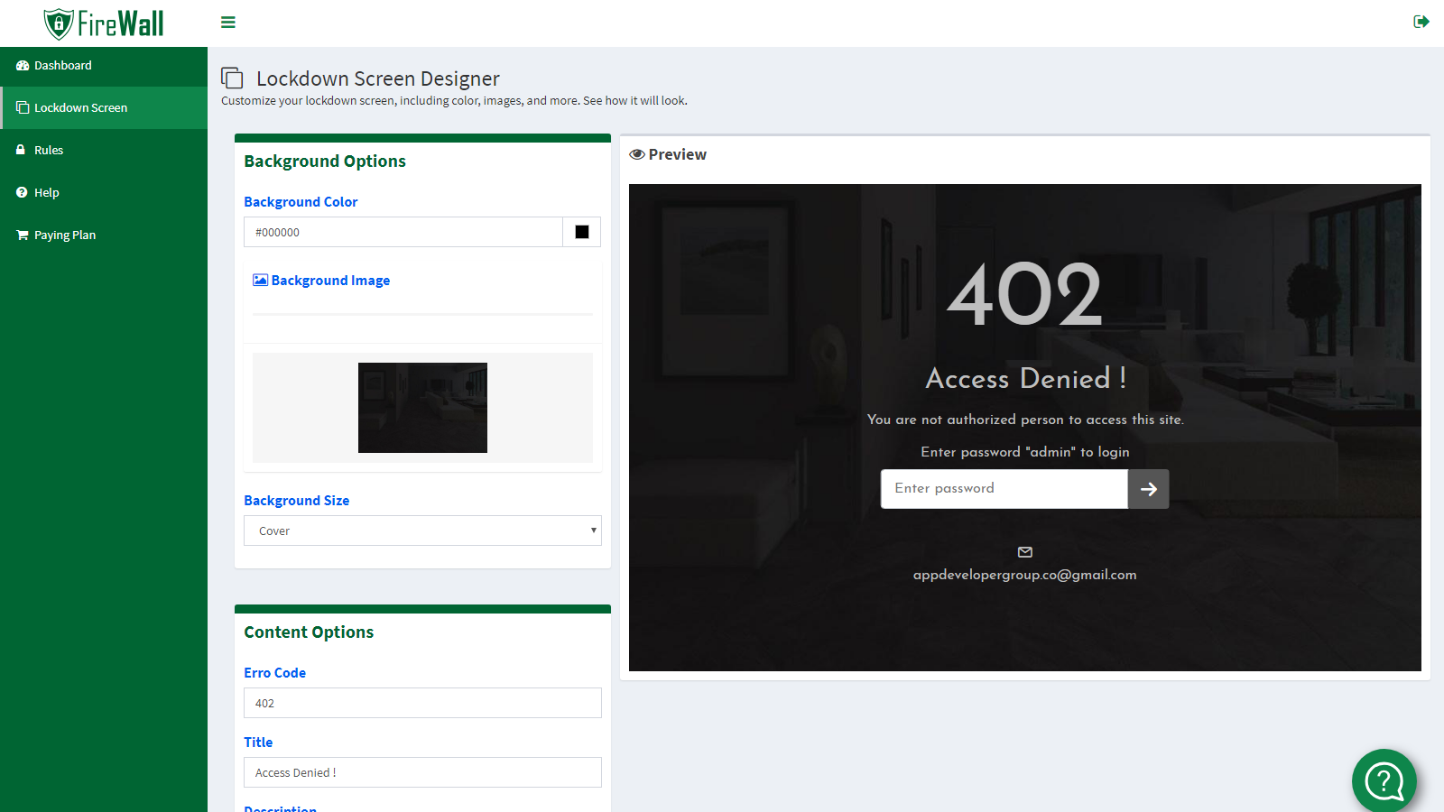This screenshot has height=812, width=1444.
Task: Open the Dashboard menu item
Action: [x=63, y=66]
